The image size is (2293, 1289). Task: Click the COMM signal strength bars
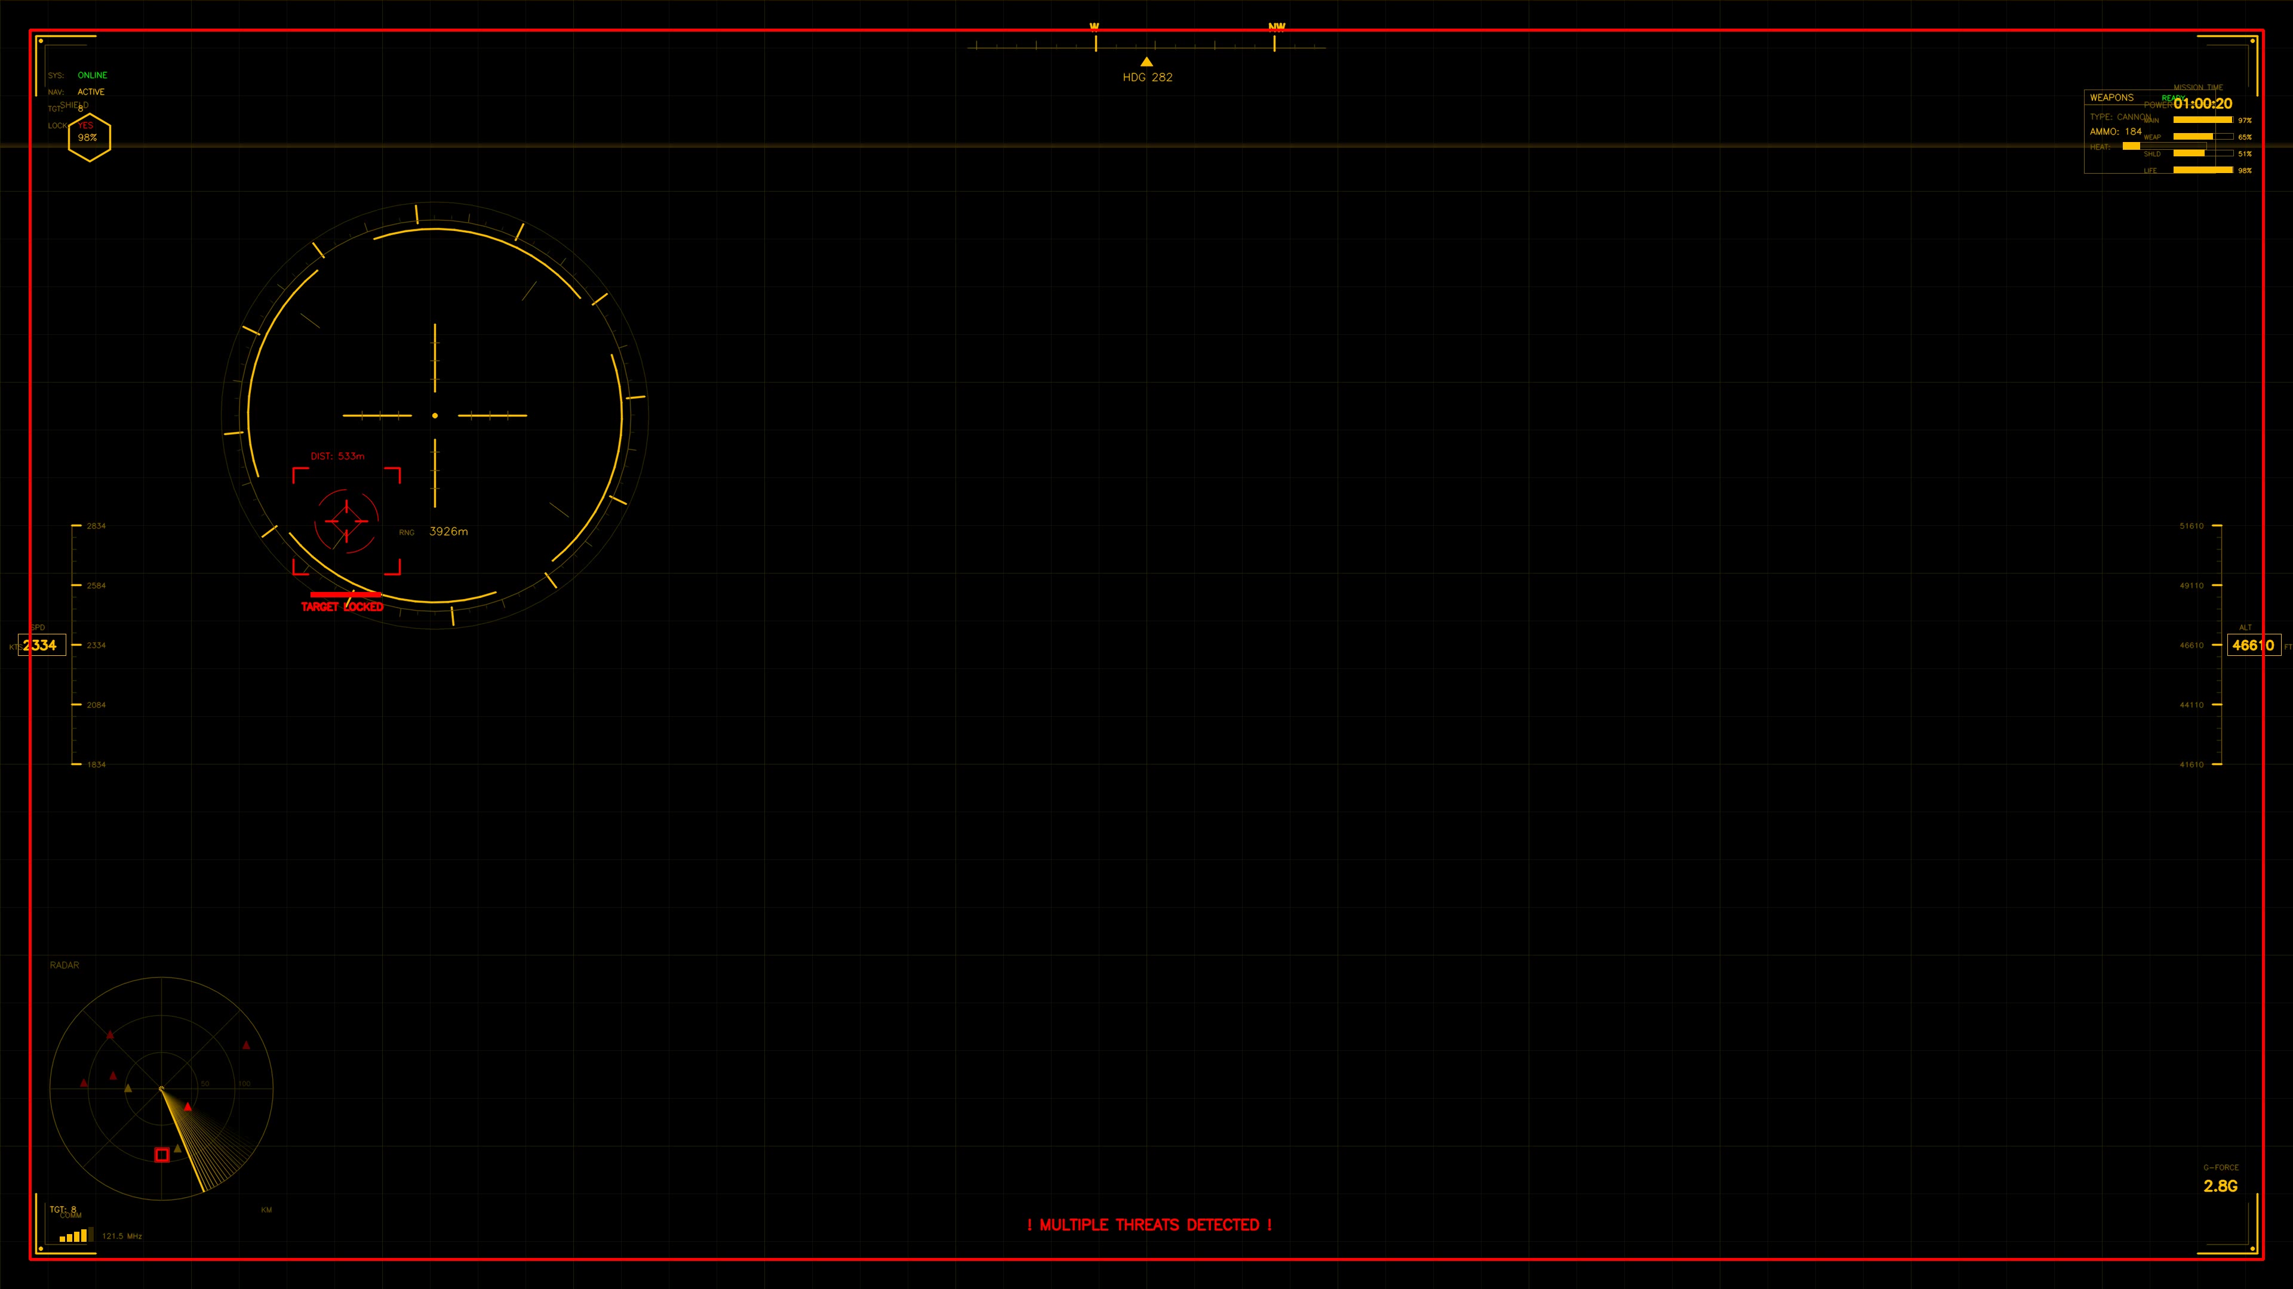click(x=76, y=1235)
